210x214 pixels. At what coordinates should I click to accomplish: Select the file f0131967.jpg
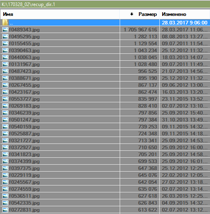pos(25,64)
